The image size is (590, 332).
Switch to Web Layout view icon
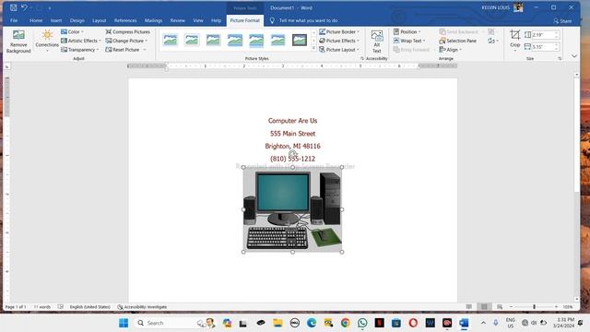[500, 307]
